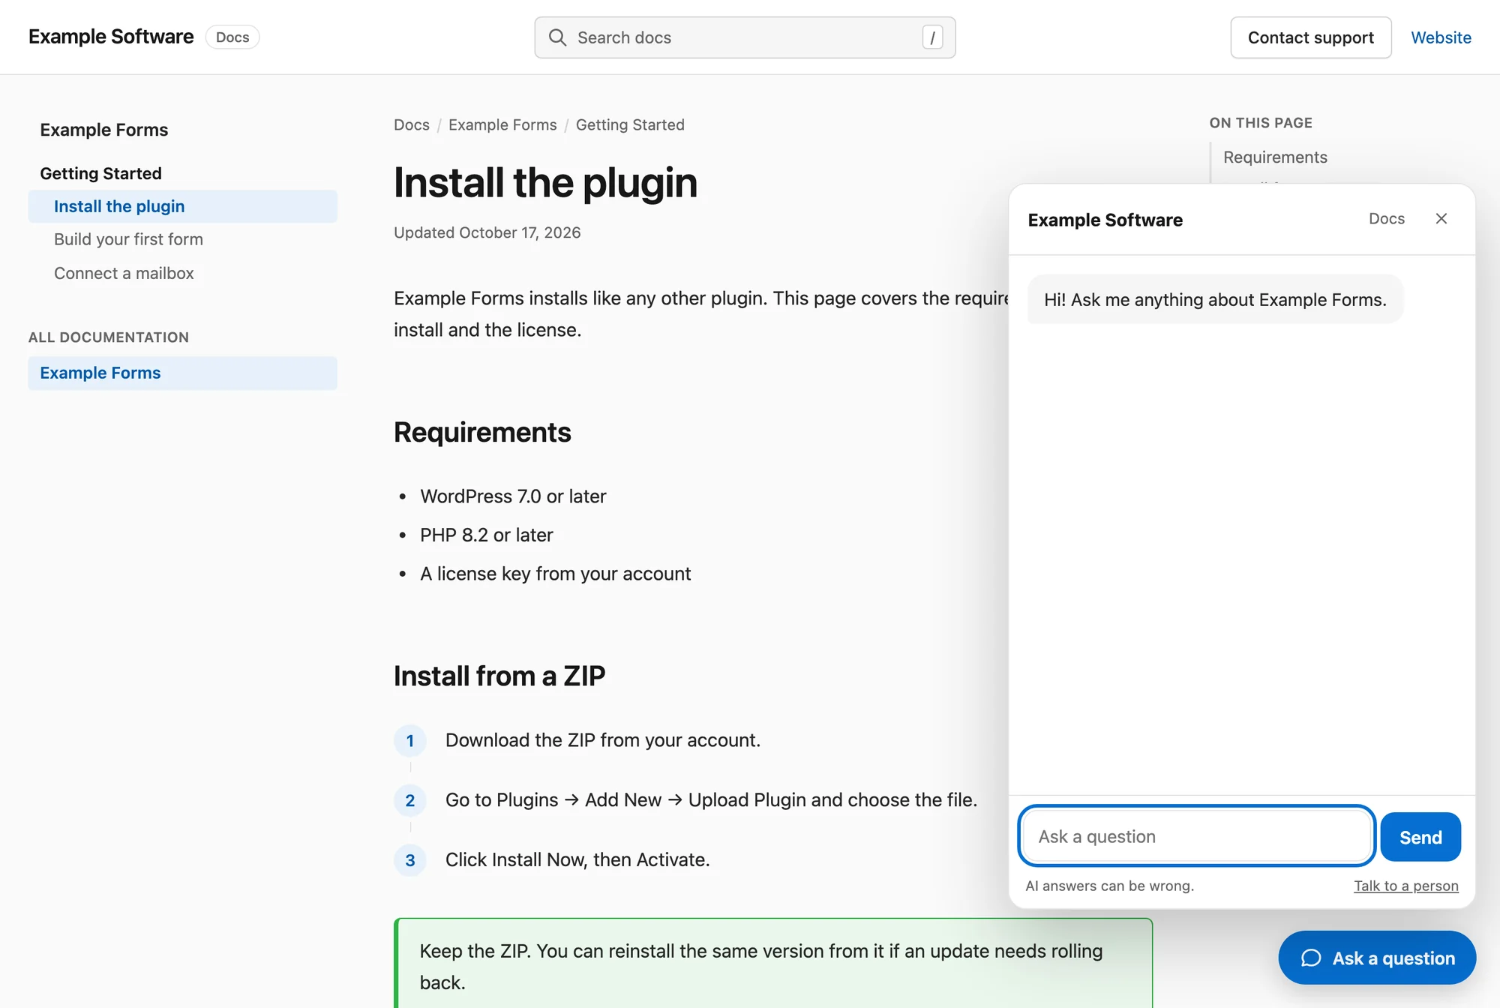
Task: Visit the Website link
Action: (1441, 37)
